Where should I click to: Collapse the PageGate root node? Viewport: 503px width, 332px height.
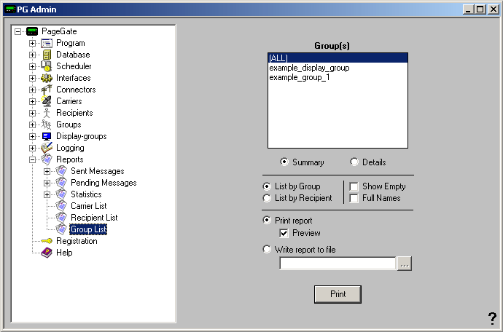[18, 31]
